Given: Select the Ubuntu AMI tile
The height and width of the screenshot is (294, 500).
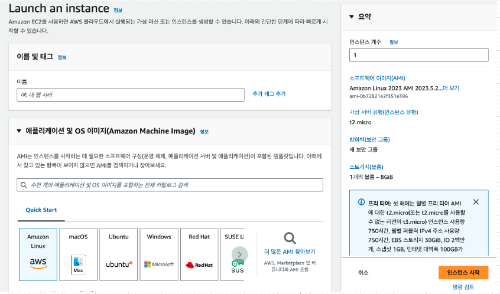Looking at the screenshot, I should (x=119, y=254).
